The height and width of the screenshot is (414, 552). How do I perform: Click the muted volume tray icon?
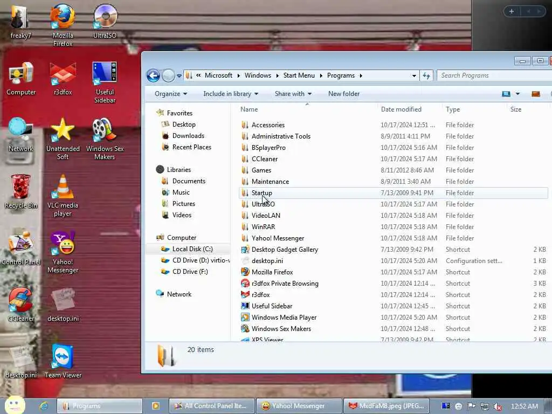[x=498, y=406]
